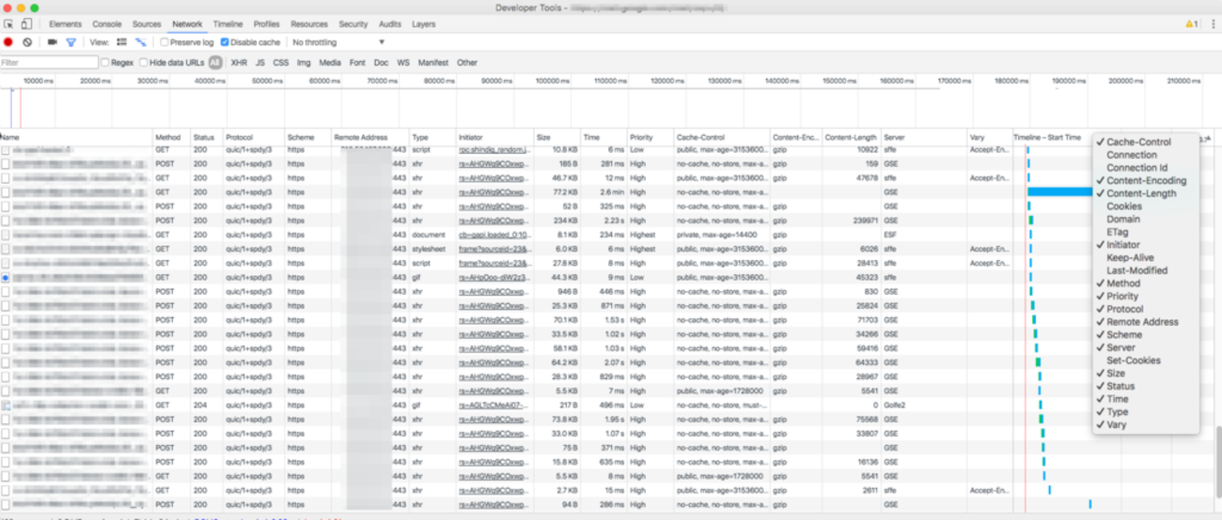This screenshot has height=520, width=1222.
Task: Clear the network log with the clear icon
Action: (27, 42)
